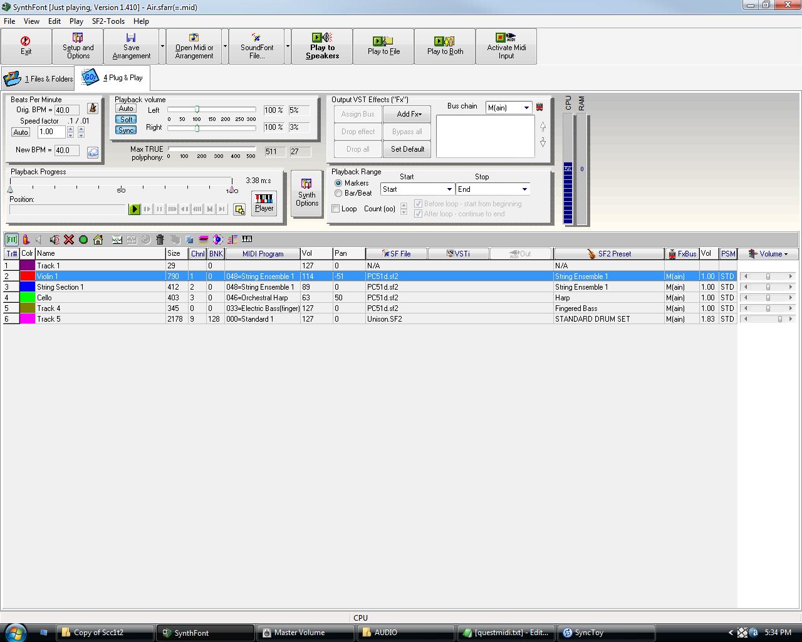Screen dimensions: 802x642
Task: Click the waveform graph icon in track toolbar
Action: point(117,239)
